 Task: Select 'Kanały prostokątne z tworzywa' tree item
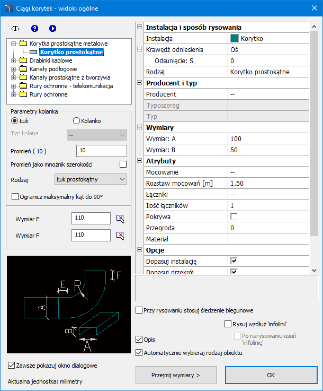click(x=70, y=78)
